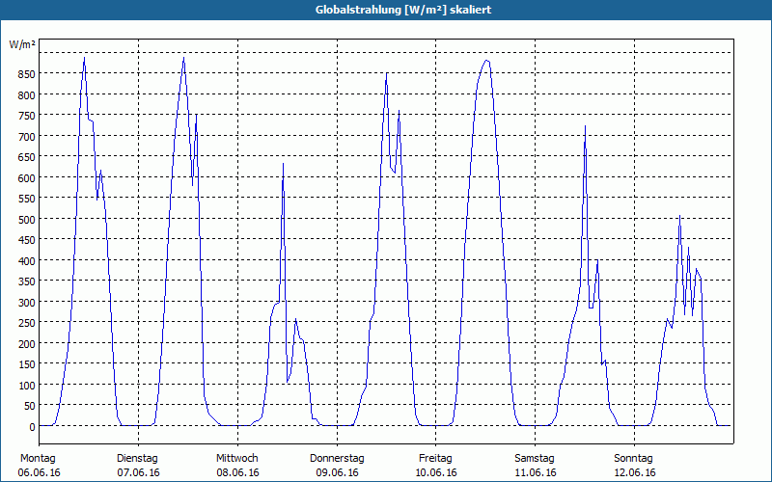Select the 850 axis value
The image size is (772, 482).
point(27,75)
